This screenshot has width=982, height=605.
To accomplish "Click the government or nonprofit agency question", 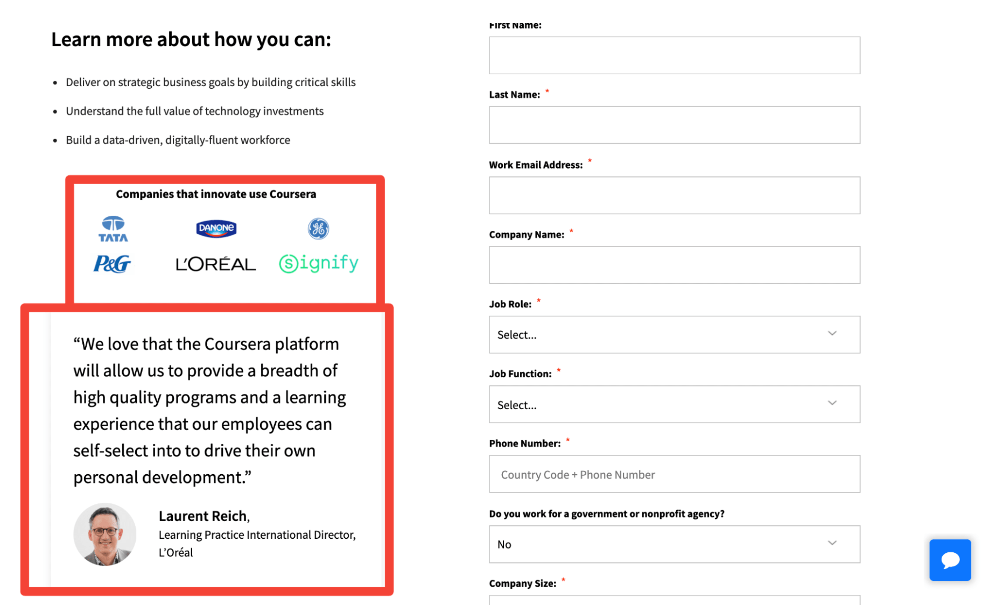I will (606, 513).
